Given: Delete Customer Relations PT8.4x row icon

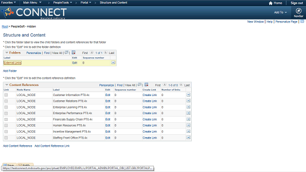Looking at the screenshot, I should 188,101.
